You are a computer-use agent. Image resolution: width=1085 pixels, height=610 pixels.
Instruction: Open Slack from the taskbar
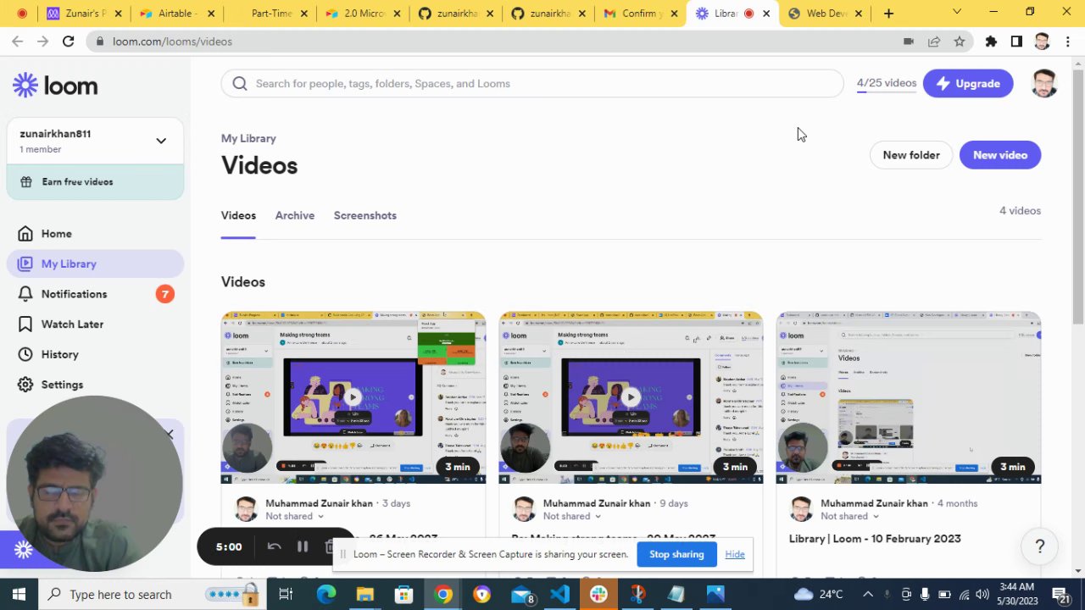598,594
